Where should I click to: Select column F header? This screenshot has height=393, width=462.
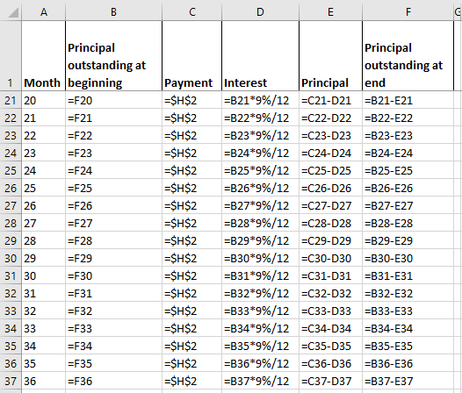[x=408, y=11]
